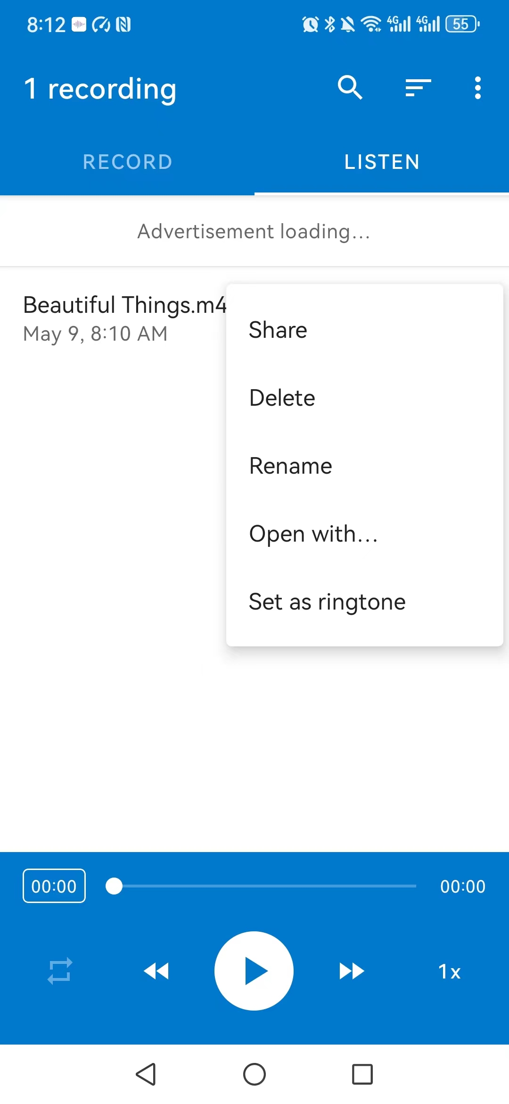Tap the Android back navigation icon
The width and height of the screenshot is (509, 1104).
146,1074
